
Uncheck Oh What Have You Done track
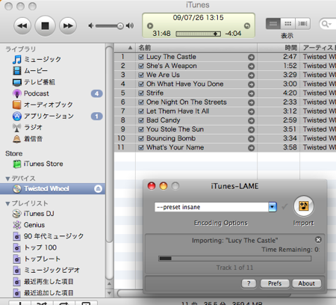pyautogui.click(x=141, y=84)
